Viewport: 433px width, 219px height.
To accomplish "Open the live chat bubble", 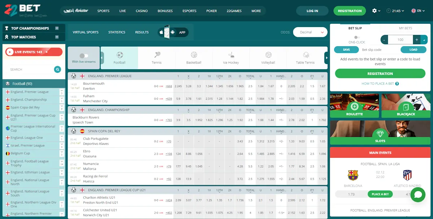I will point(418,195).
